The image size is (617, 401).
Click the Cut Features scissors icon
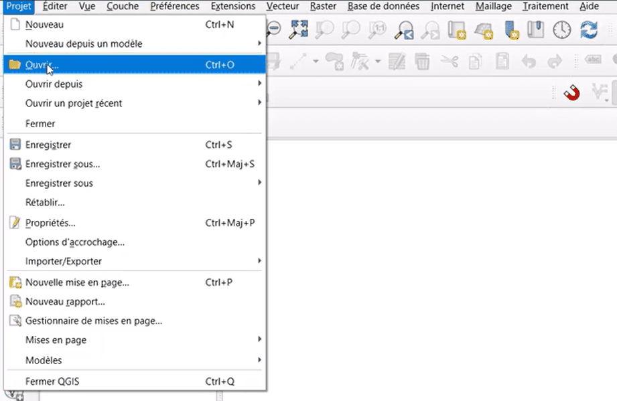449,62
